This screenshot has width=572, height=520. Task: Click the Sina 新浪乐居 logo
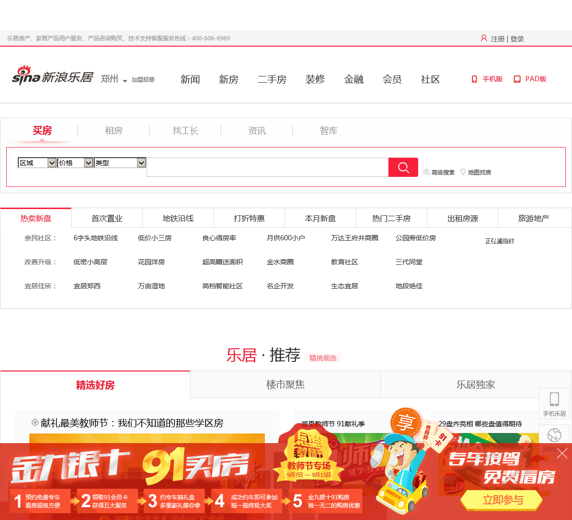[x=52, y=76]
